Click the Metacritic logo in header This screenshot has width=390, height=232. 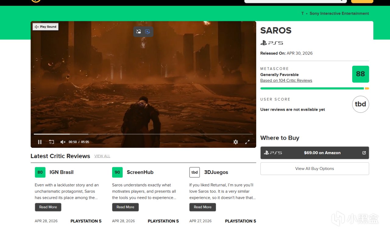[36, 1]
